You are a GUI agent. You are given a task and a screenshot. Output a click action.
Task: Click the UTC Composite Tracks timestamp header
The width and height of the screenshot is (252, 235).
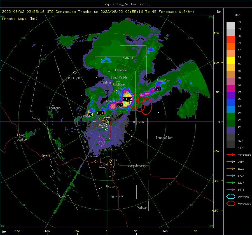click(x=98, y=12)
